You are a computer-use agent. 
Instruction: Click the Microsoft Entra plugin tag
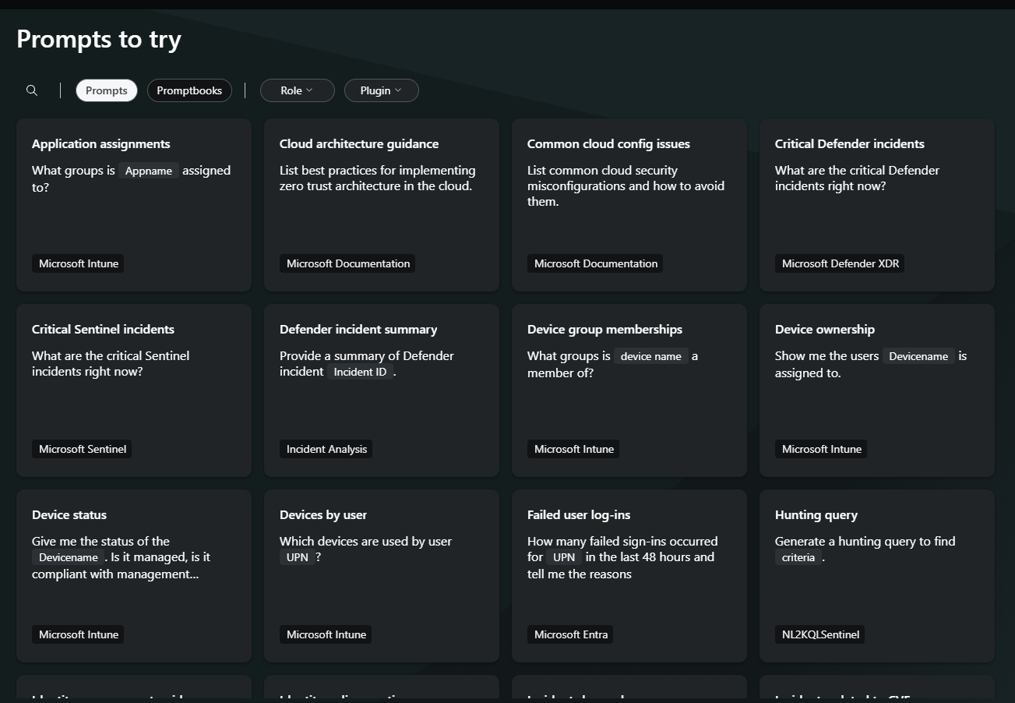570,634
